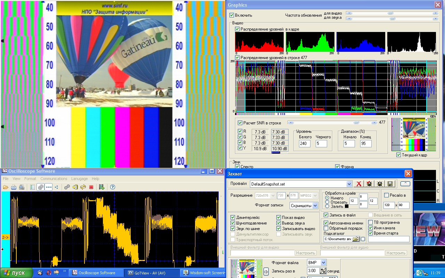Toggle Расчет SNR в строке checkbox

click(240, 123)
